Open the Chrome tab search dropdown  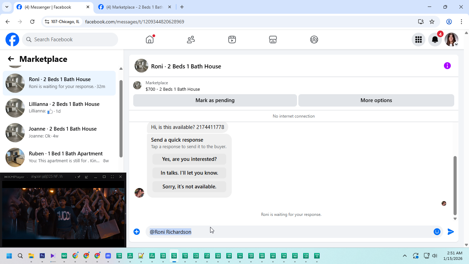point(7,7)
